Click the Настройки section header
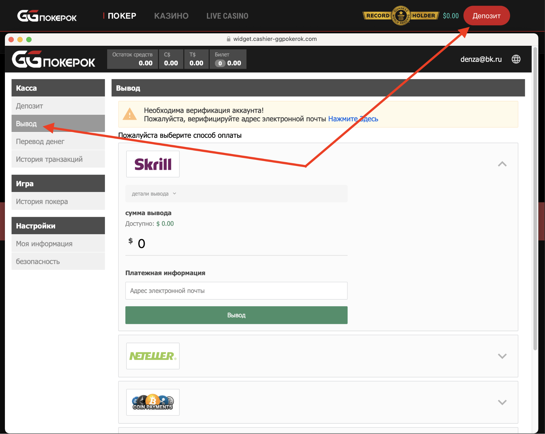545x434 pixels. (x=58, y=225)
